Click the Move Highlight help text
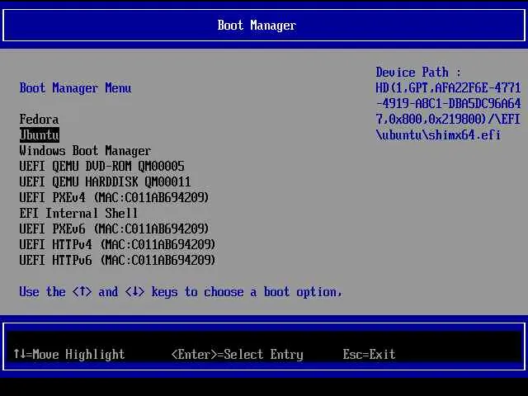 click(x=69, y=354)
